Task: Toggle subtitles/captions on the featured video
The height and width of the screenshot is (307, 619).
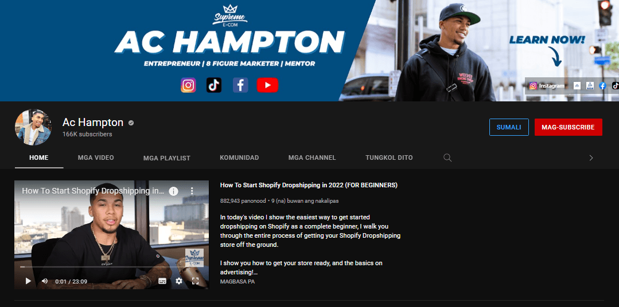Action: tap(162, 281)
